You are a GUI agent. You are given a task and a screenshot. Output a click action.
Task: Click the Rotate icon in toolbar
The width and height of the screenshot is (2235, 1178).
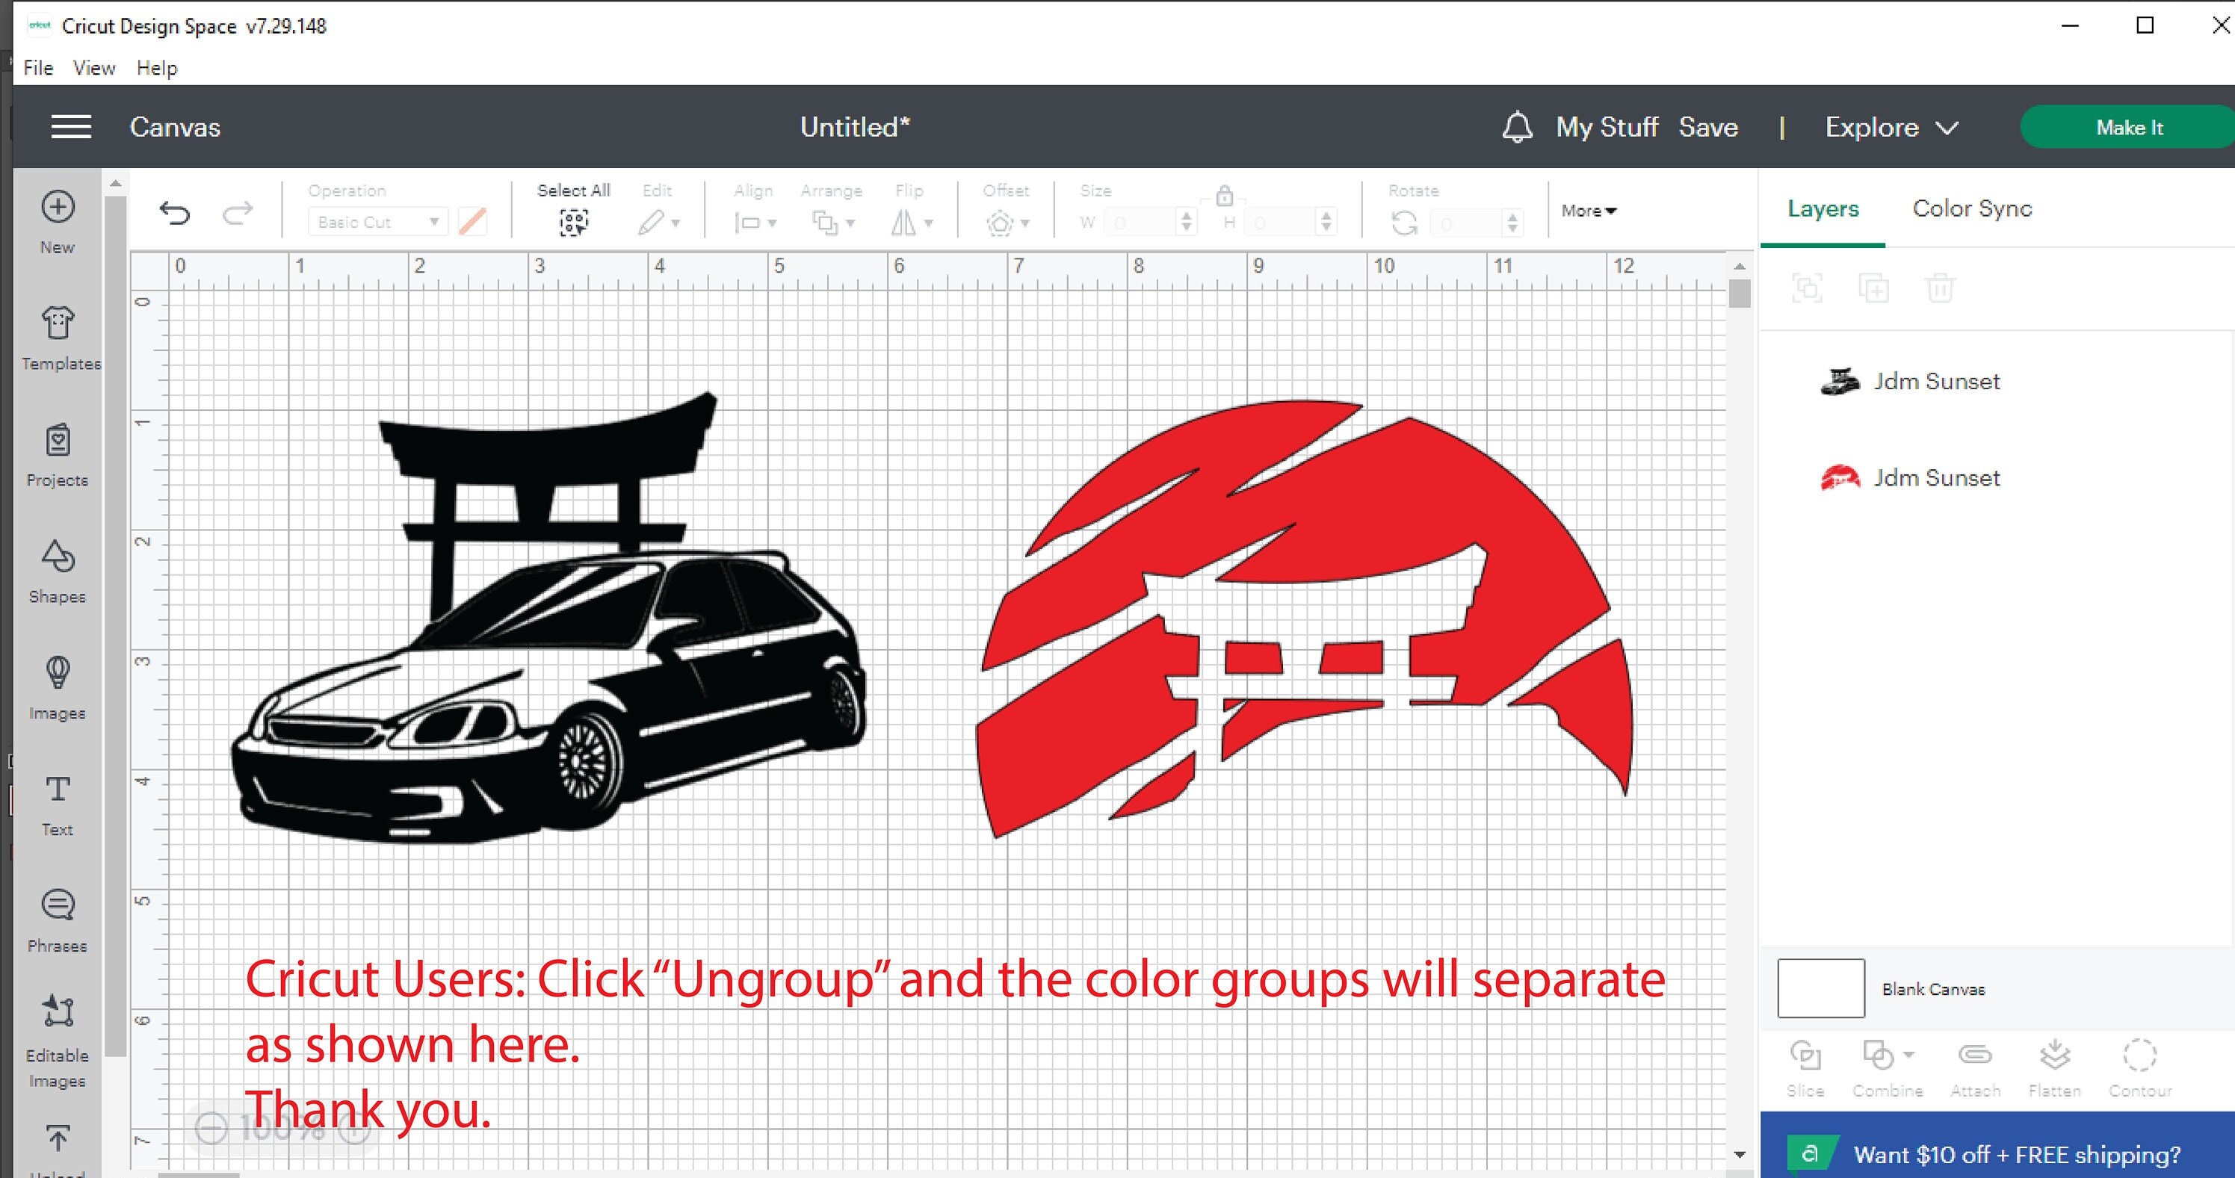[x=1404, y=224]
